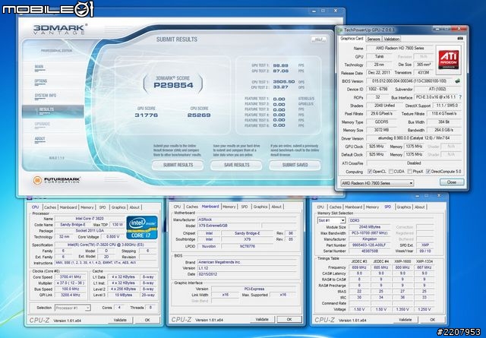The width and height of the screenshot is (486, 338).
Task: Click the Driver Version field in GPU-Z
Action: [414, 138]
